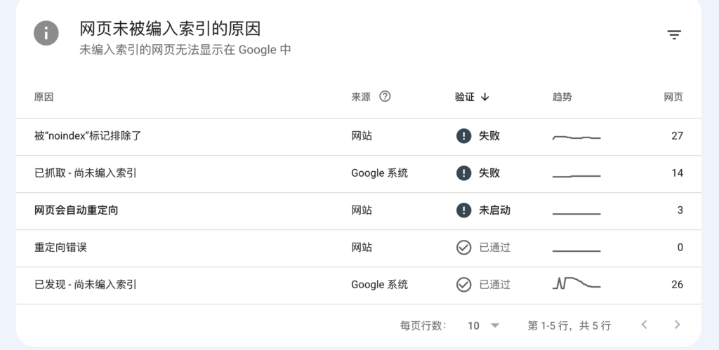Open the 重定向错误 row
Screen dimensions: 719x350
[x=359, y=248]
